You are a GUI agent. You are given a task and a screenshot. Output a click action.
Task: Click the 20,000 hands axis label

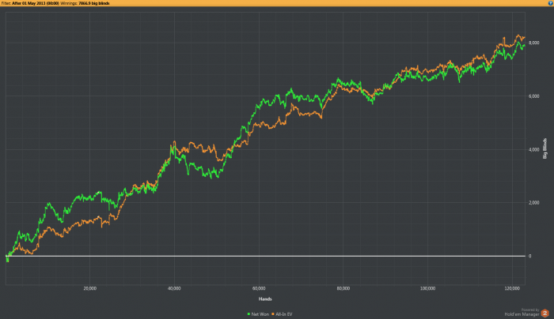[89, 288]
